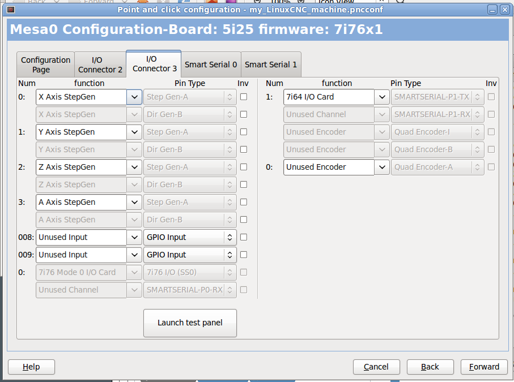514x382 pixels.
Task: Expand the Z Axis StepGen function dropdown
Action: [x=134, y=167]
